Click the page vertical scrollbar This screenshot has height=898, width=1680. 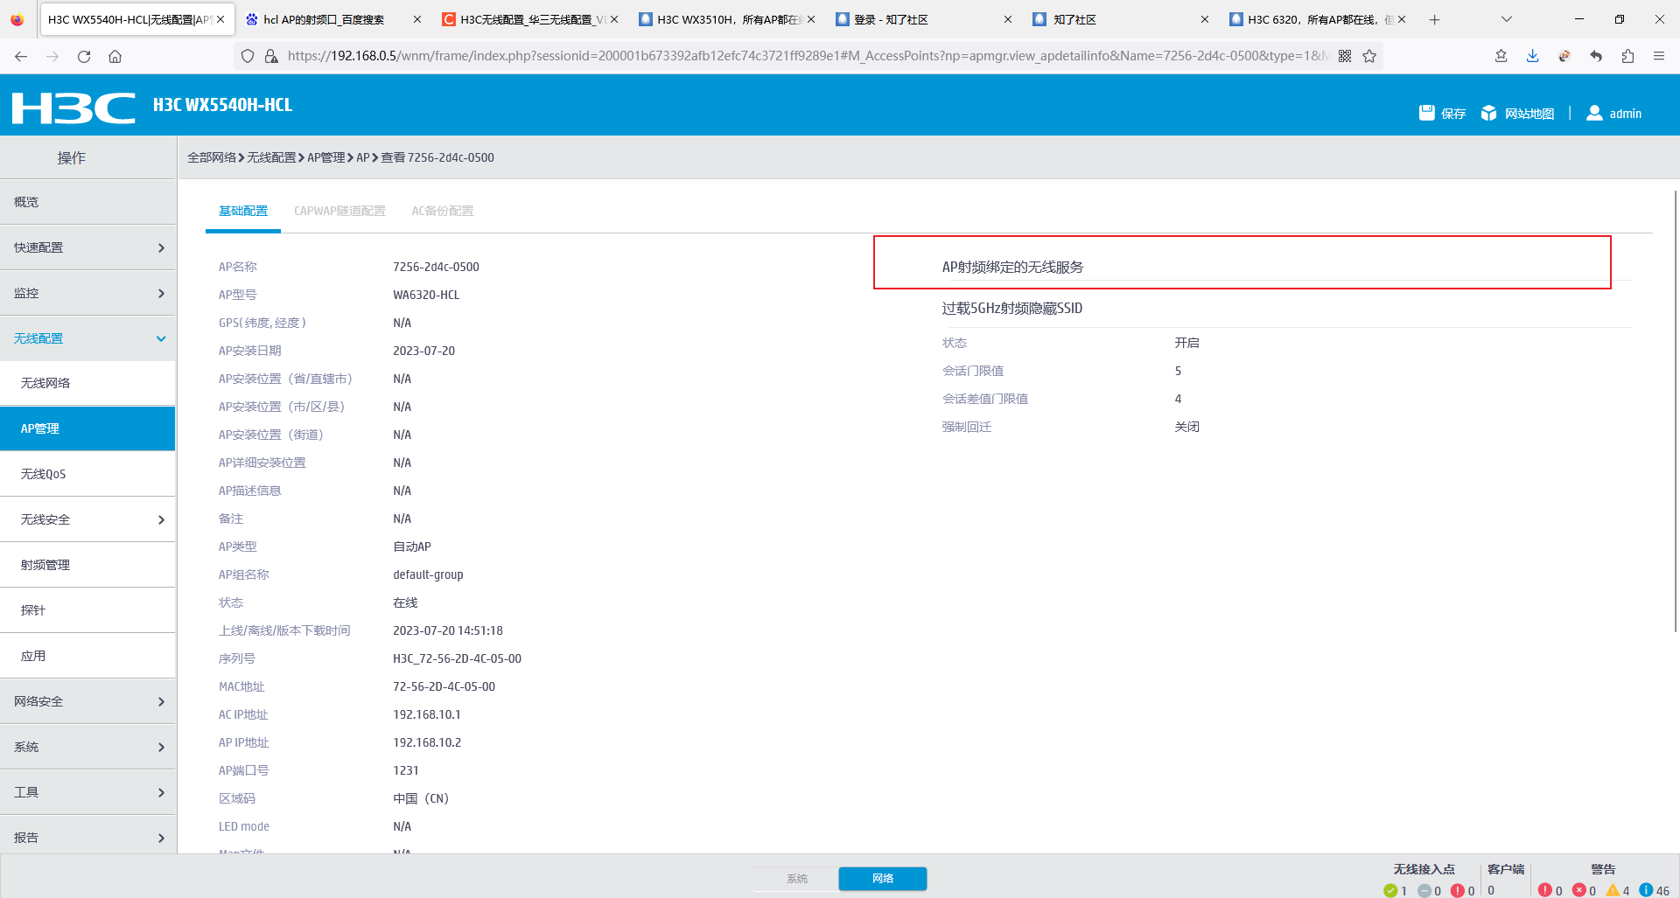click(1676, 411)
